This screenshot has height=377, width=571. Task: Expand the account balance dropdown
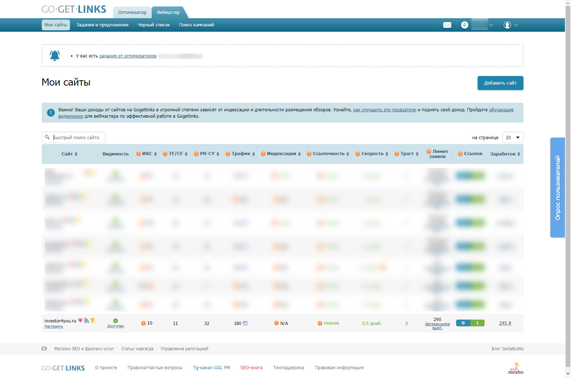491,25
